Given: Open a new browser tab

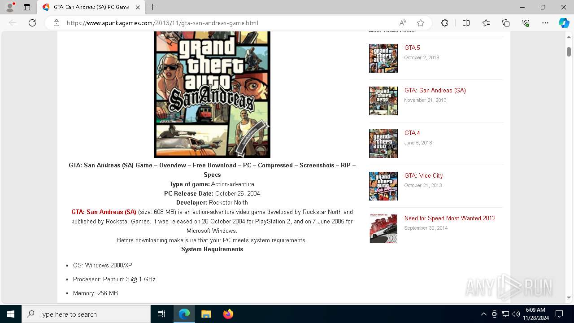Looking at the screenshot, I should [153, 7].
